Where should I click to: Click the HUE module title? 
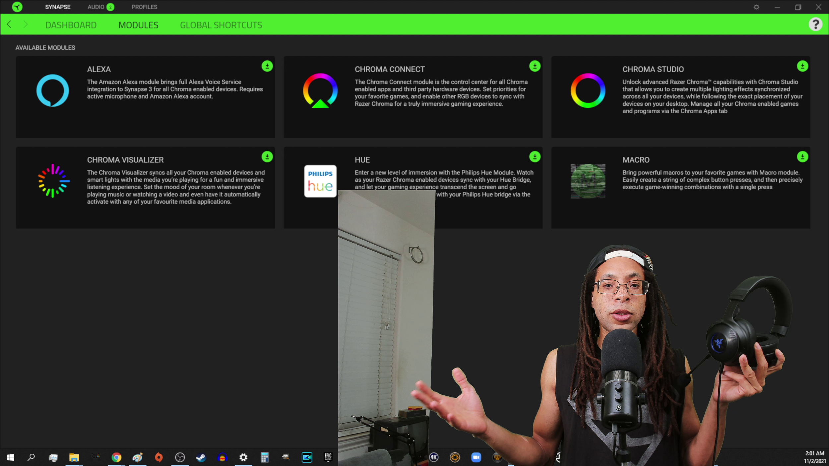click(x=362, y=160)
